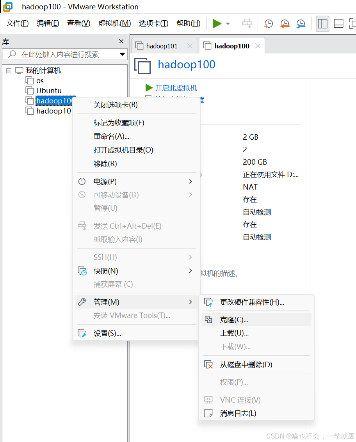Revert to snapshot using the orange arrow clock icon
The width and height of the screenshot is (356, 442).
point(285,24)
